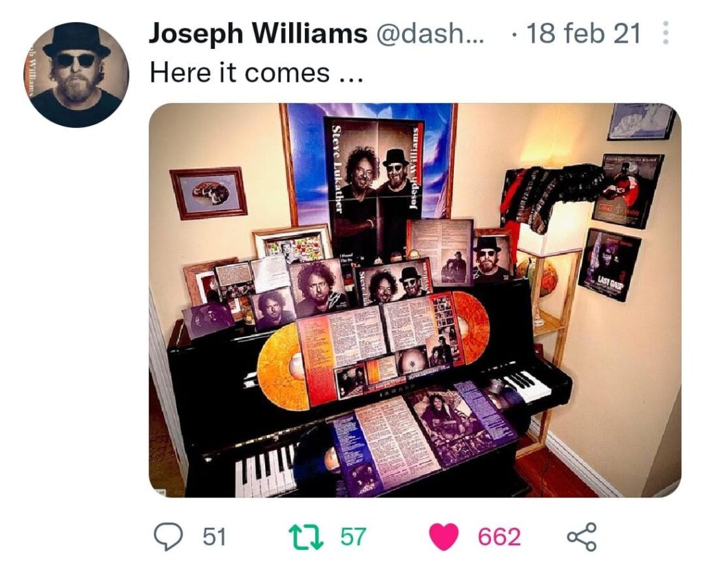The width and height of the screenshot is (705, 576).
Task: Click the "Here it comes ..." tweet text
Action: coord(256,73)
